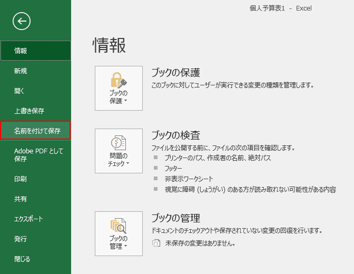This screenshot has height=274, width=354.
Task: Click the 非表示ワークシート list item
Action: (189, 179)
